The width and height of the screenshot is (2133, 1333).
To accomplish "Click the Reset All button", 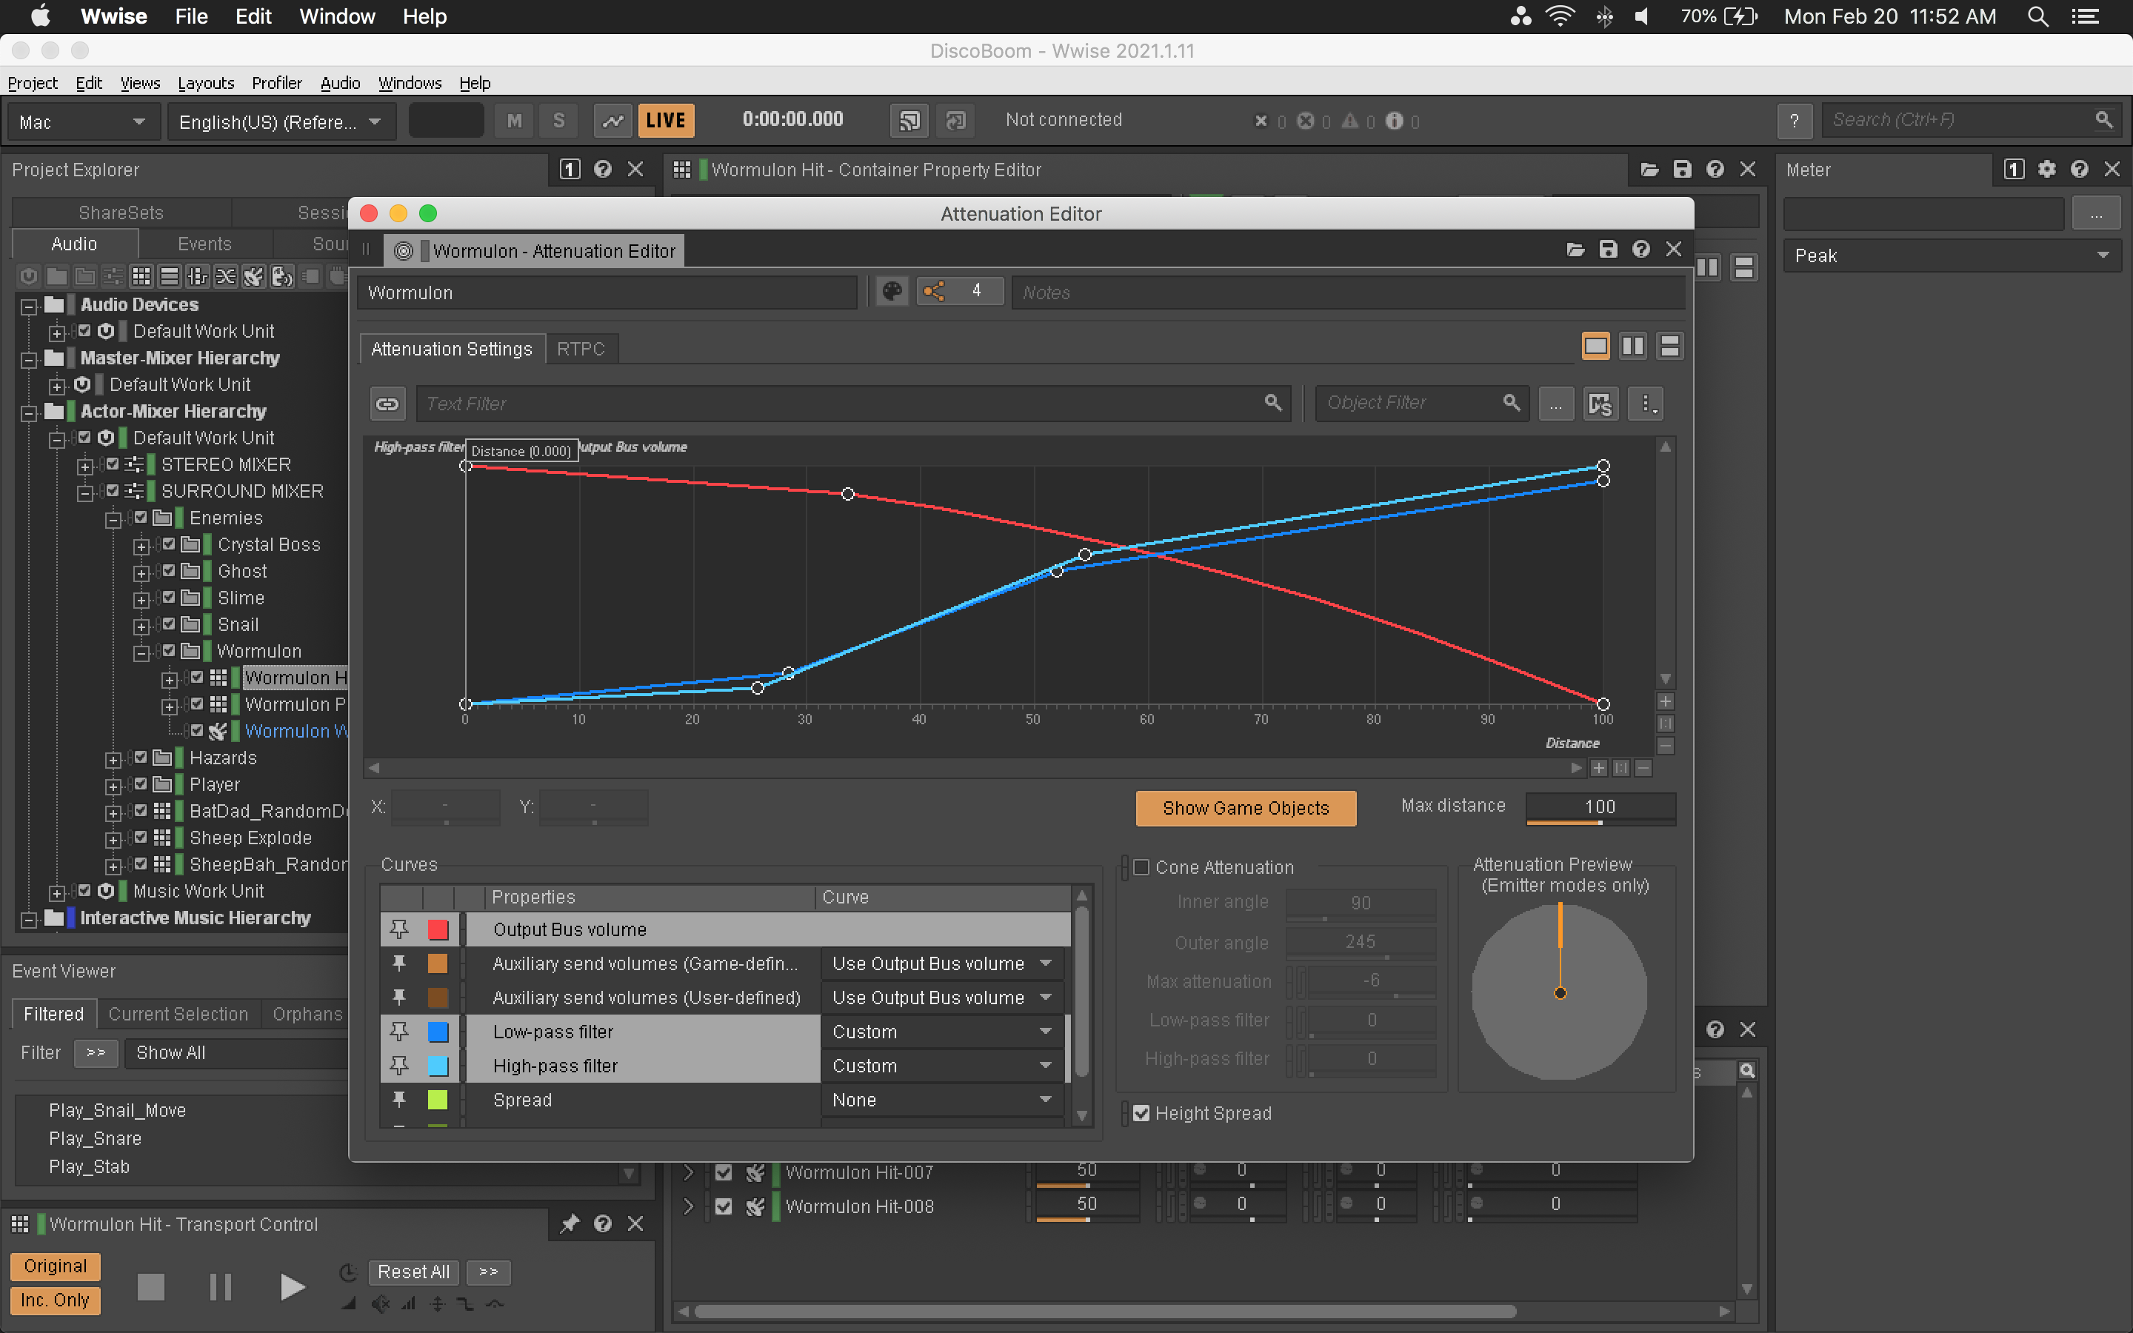I will 413,1272.
